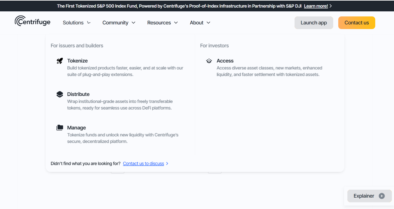The width and height of the screenshot is (394, 209).
Task: Click the Access investors icon
Action: pyautogui.click(x=209, y=61)
